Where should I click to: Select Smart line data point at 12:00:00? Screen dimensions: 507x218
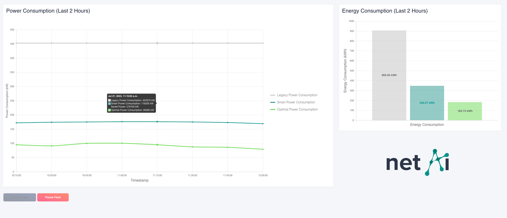pos(263,124)
